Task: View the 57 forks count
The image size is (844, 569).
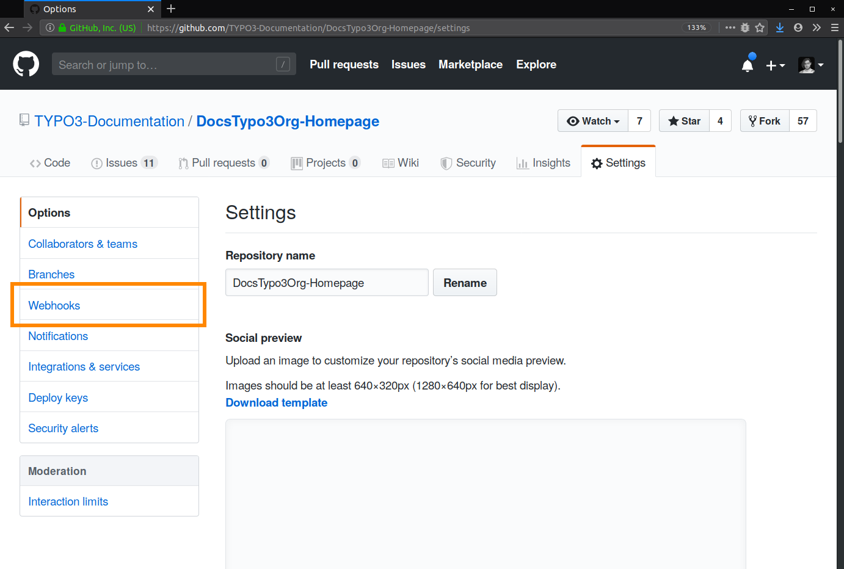Action: pos(803,121)
